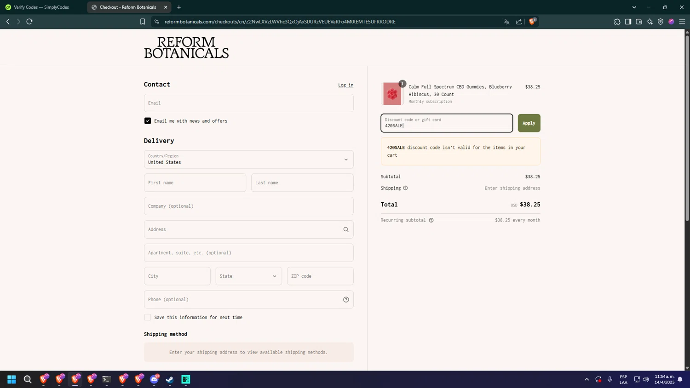Open Leo AI assistant icon

[650, 22]
